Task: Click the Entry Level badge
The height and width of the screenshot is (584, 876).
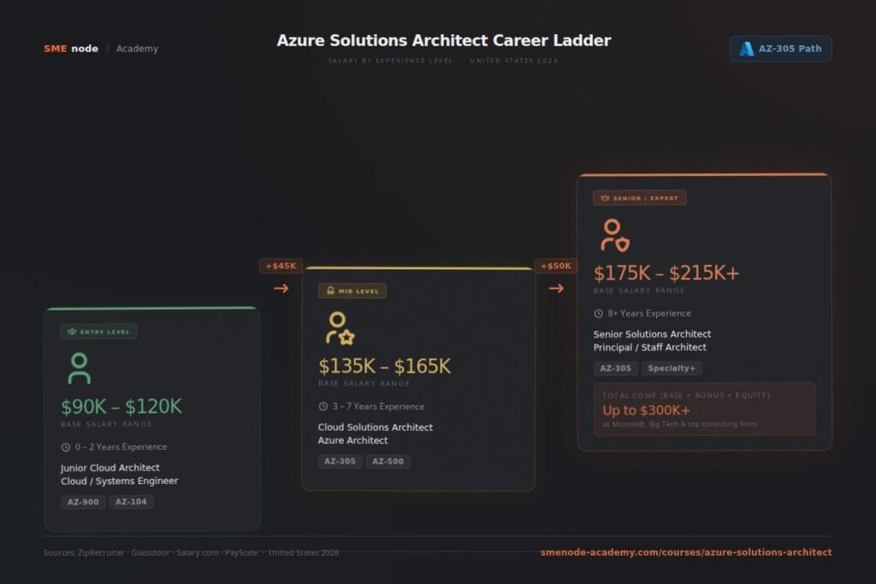Action: coord(98,332)
